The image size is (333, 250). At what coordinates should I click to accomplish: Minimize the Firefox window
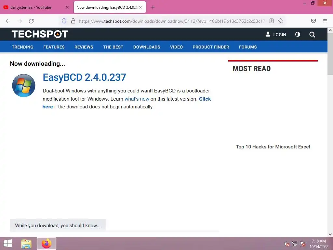coord(304,3)
